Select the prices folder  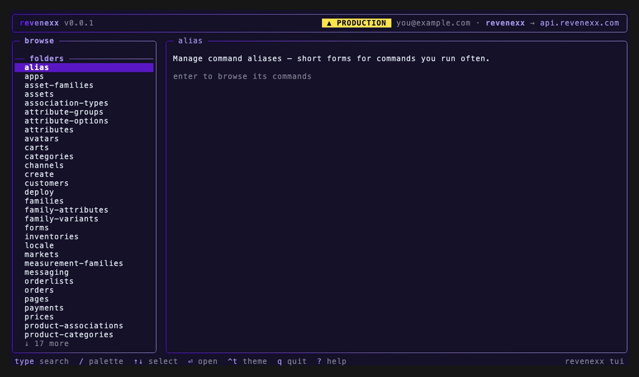point(84,317)
